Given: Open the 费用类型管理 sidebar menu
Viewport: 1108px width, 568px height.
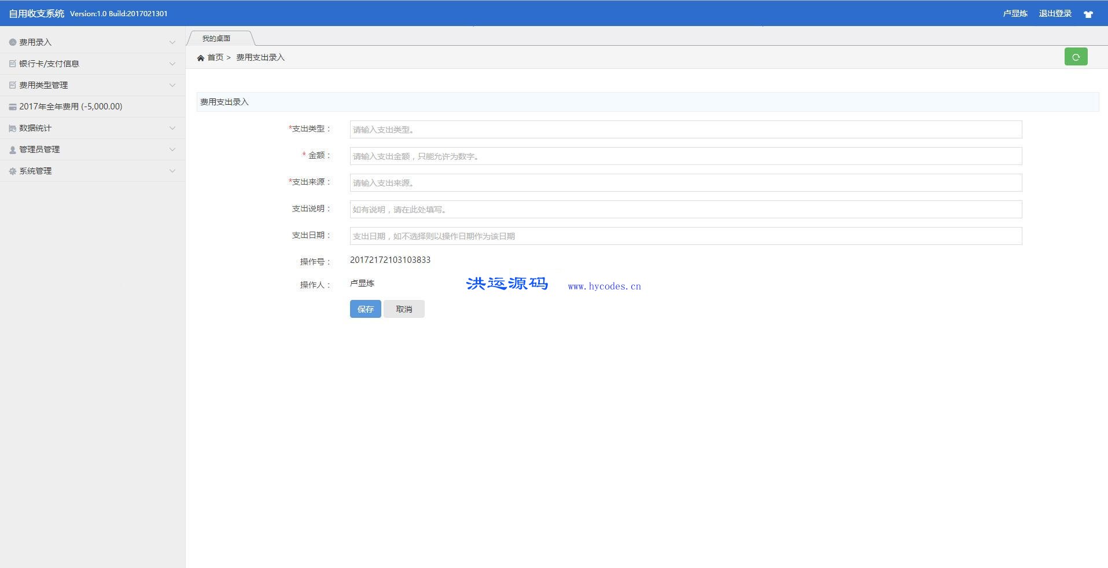Looking at the screenshot, I should (x=93, y=85).
